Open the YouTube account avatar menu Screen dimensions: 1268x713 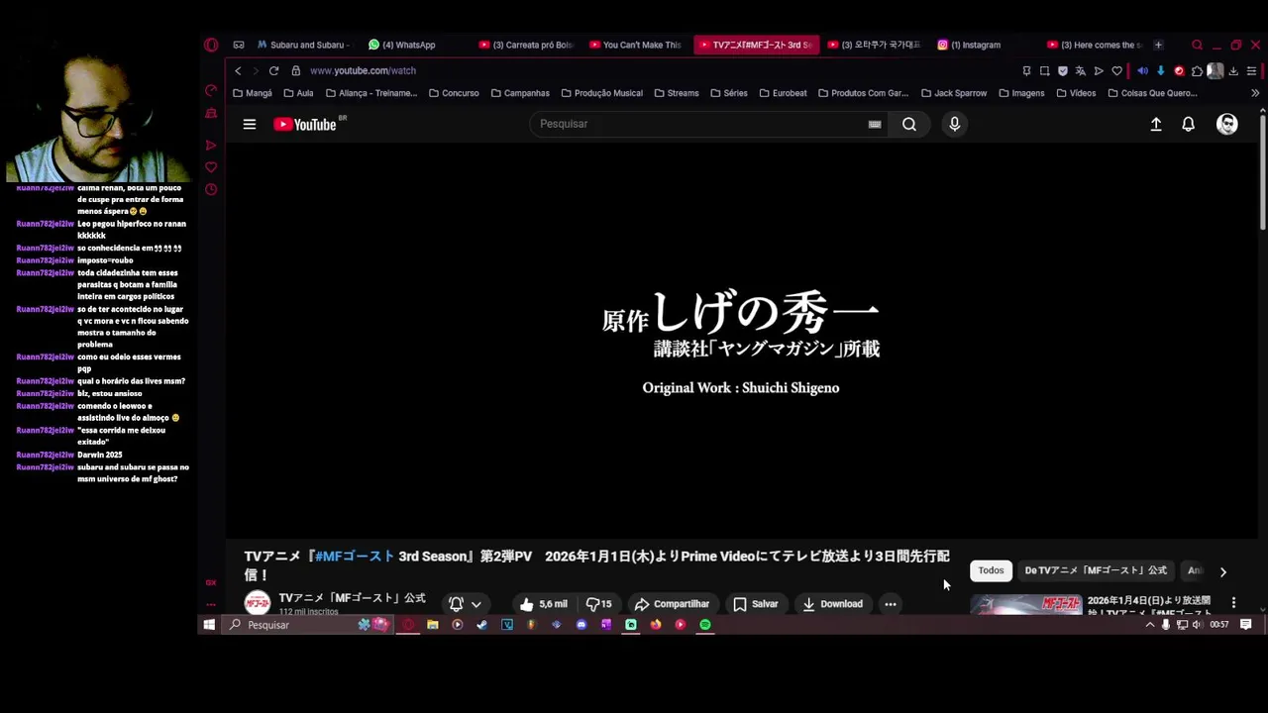click(x=1227, y=124)
